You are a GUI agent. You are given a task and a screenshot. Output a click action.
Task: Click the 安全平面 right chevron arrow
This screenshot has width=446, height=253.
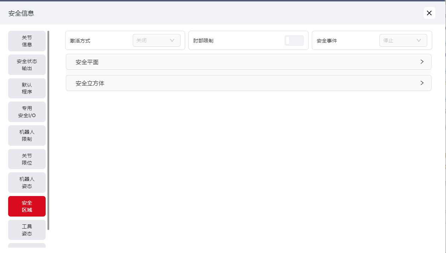coord(422,62)
